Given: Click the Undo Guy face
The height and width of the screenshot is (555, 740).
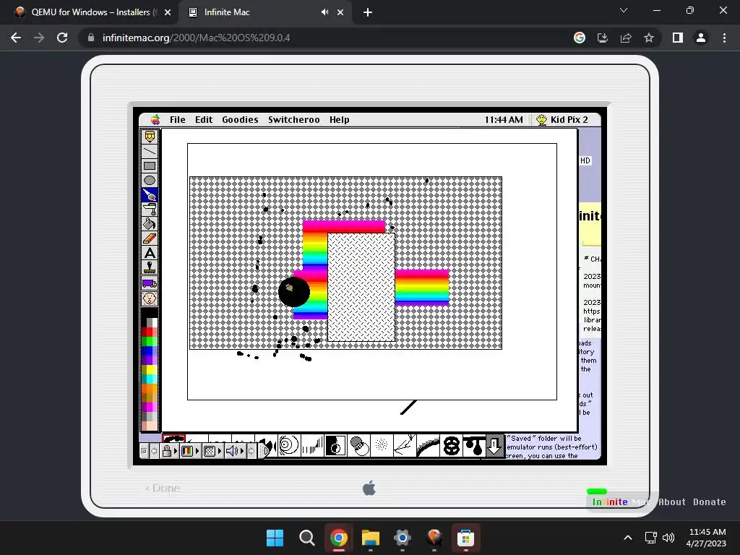Looking at the screenshot, I should point(150,298).
